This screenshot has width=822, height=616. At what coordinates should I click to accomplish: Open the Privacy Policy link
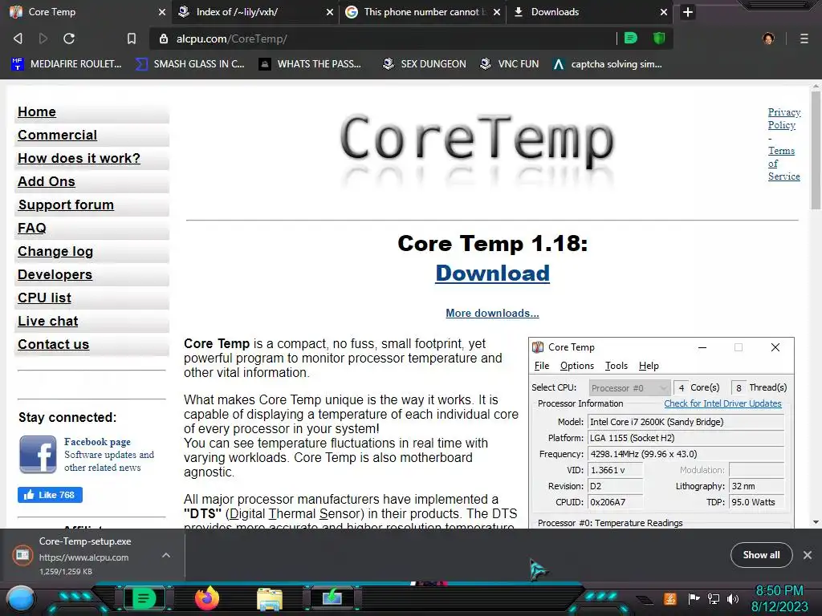point(783,119)
